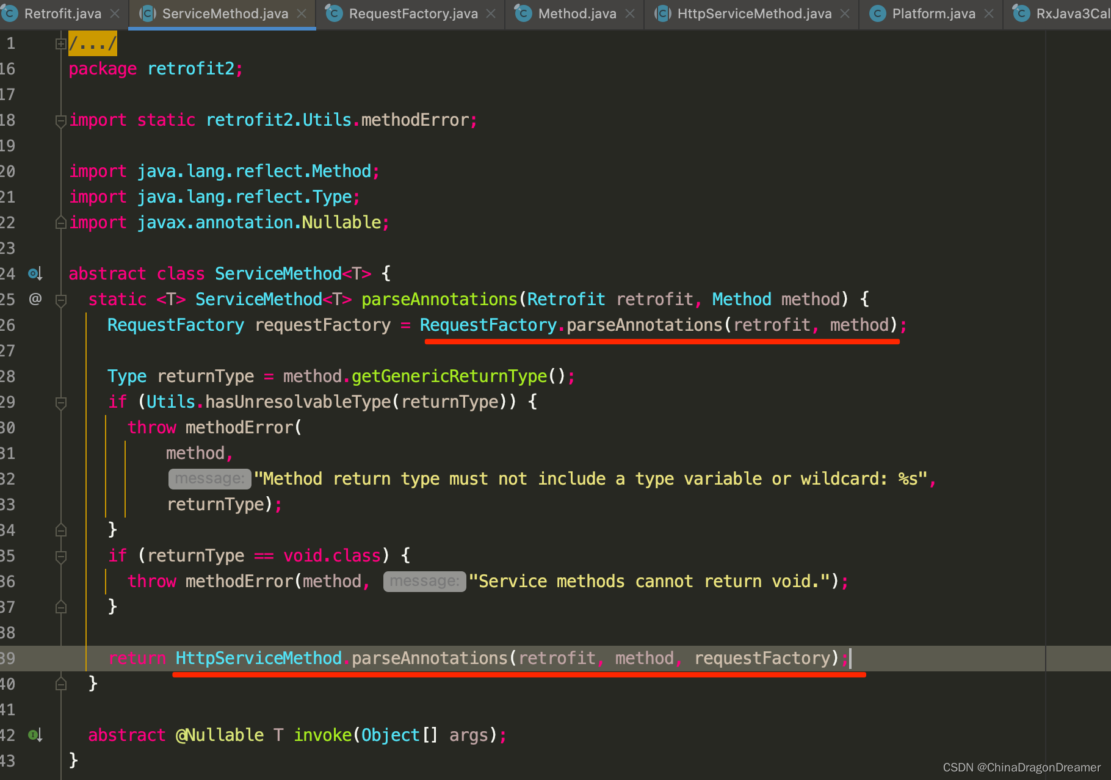Expand the folded comment block at line 1
The width and height of the screenshot is (1111, 780).
point(60,43)
